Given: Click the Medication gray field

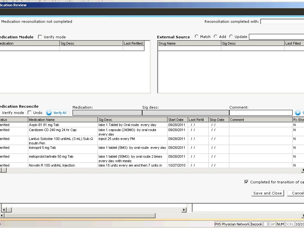Looking at the screenshot, I should [x=107, y=113].
